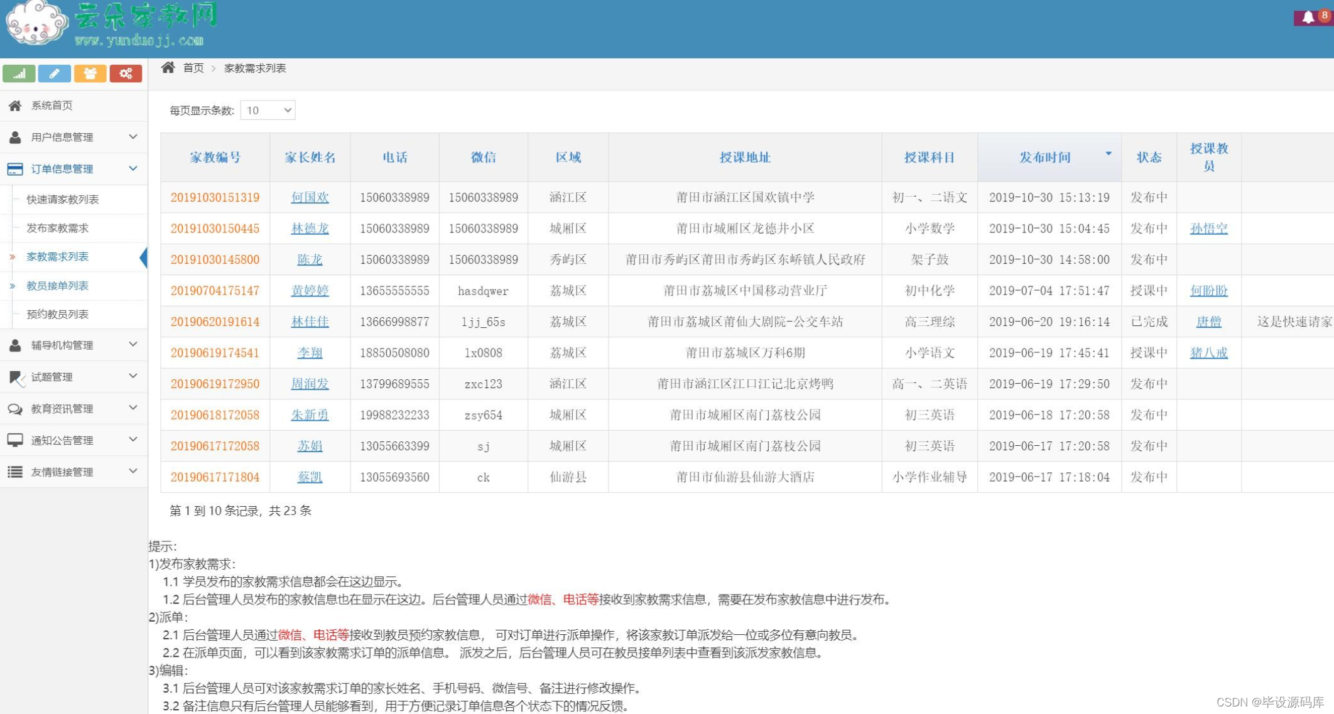1334x714 pixels.
Task: Click the 订单信息管理 card icon
Action: [15, 169]
